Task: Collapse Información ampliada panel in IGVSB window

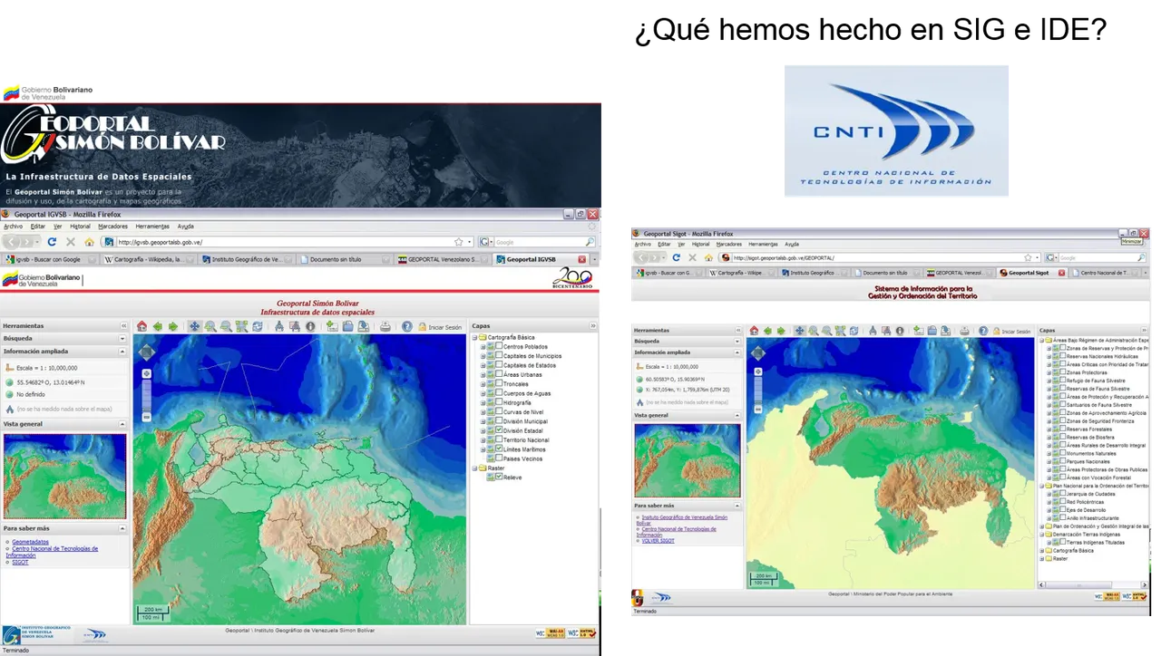Action: coord(122,352)
